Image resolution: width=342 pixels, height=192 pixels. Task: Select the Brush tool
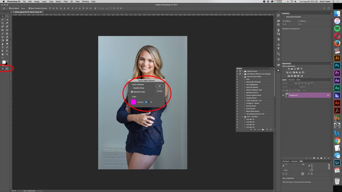(3, 34)
